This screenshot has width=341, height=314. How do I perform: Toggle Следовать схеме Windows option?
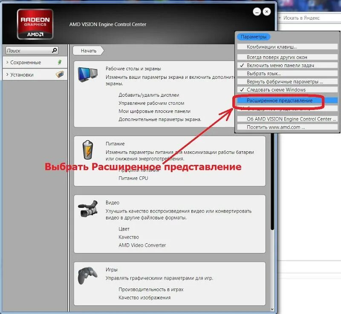tap(287, 89)
